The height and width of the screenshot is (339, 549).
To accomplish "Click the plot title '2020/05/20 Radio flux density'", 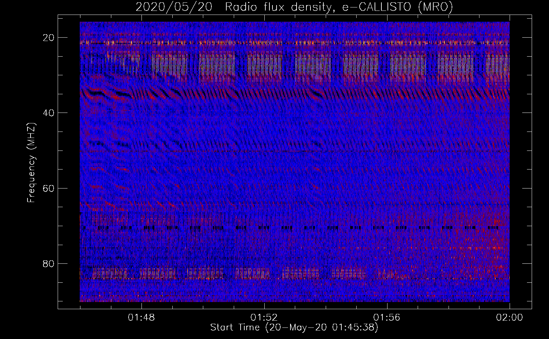I will (x=294, y=7).
